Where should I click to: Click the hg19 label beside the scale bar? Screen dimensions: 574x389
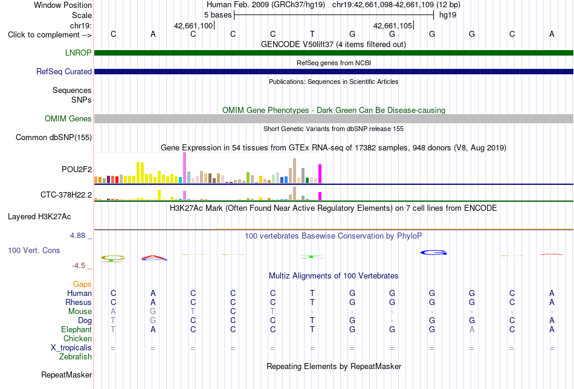tap(448, 15)
